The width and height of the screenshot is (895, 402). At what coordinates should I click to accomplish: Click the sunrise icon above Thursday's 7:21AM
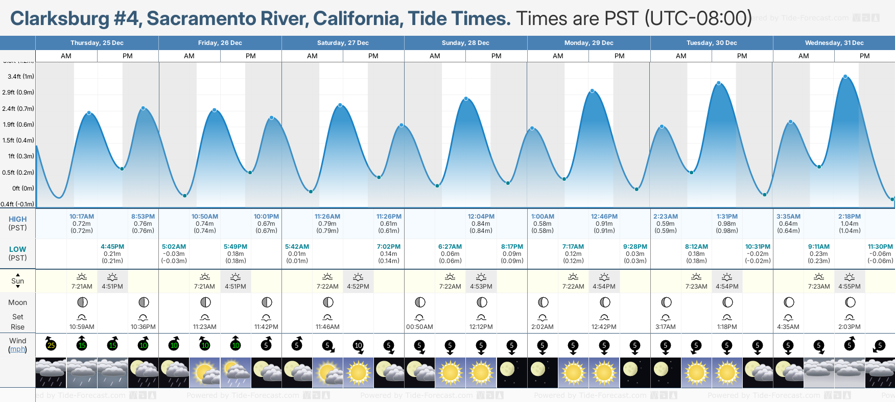(82, 277)
